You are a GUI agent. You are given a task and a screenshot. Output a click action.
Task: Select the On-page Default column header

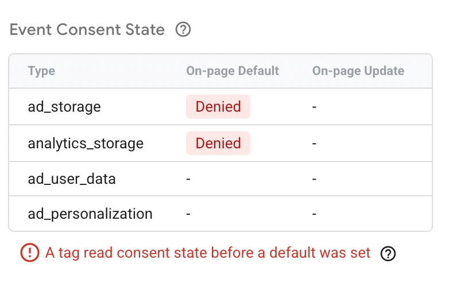pos(233,71)
